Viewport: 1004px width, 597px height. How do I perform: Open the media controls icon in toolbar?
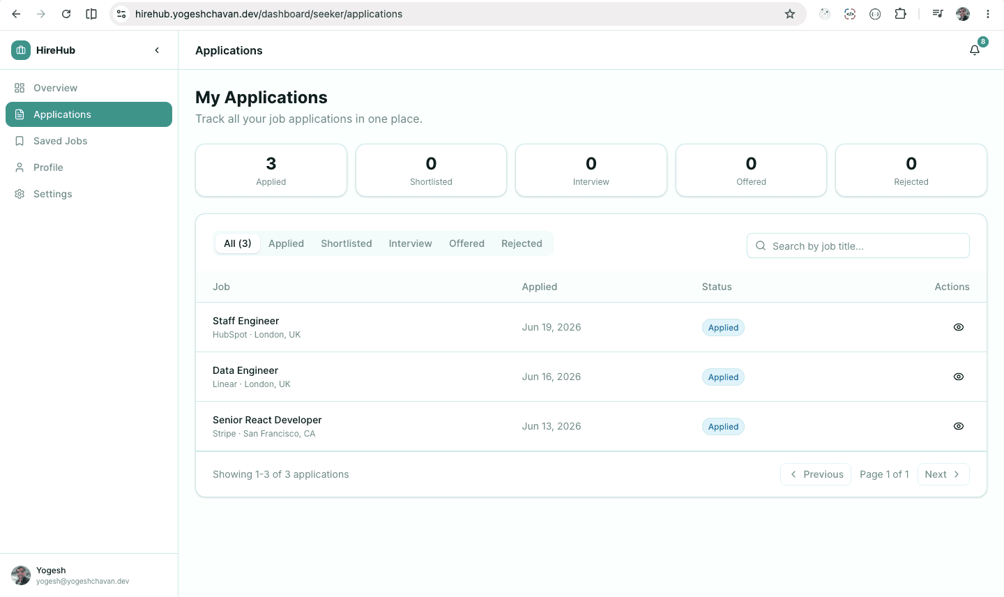click(938, 14)
